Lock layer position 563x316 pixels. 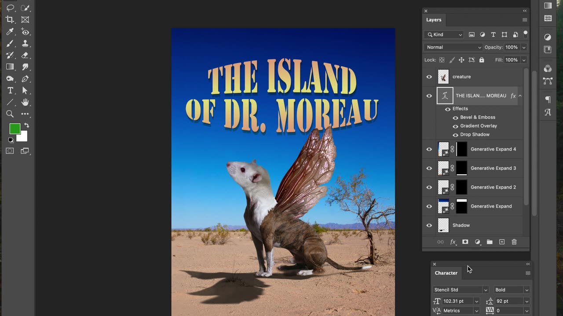click(461, 60)
